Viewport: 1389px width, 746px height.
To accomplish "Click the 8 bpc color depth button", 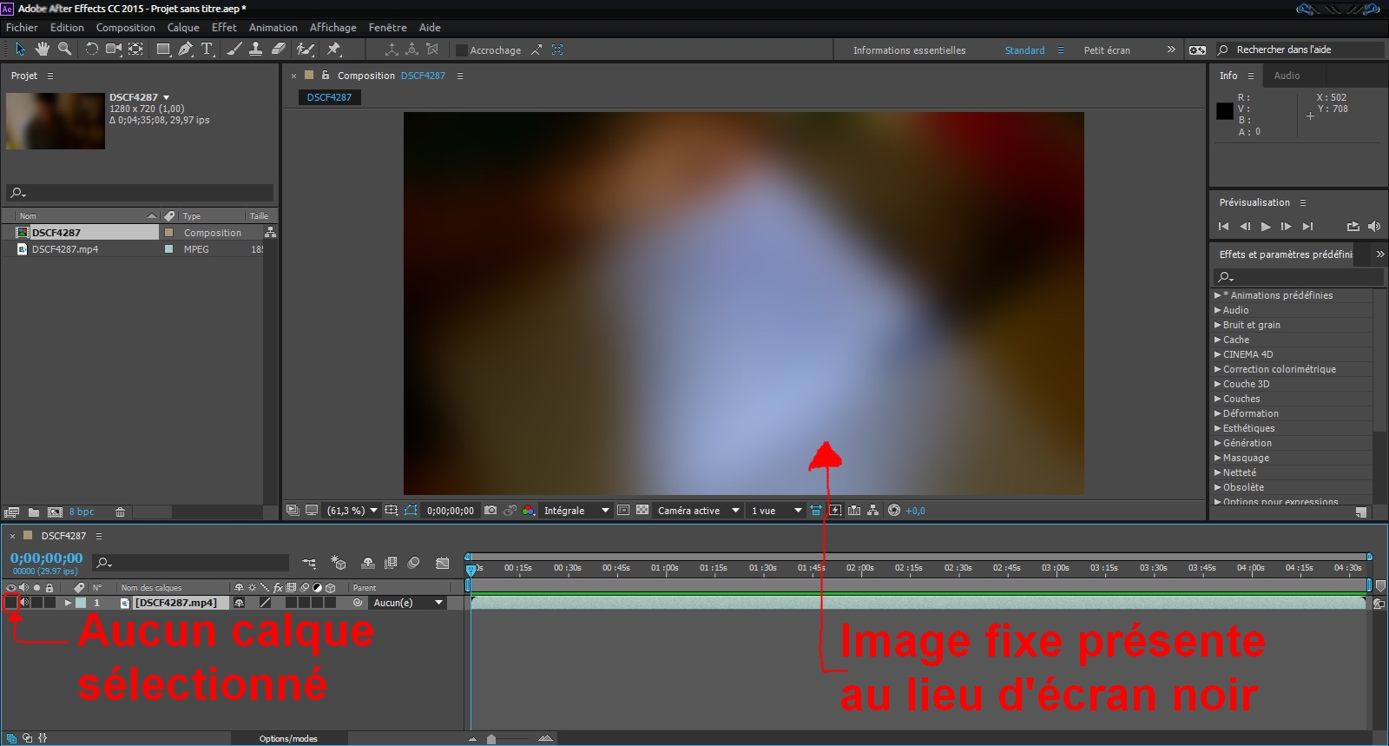I will pos(82,512).
